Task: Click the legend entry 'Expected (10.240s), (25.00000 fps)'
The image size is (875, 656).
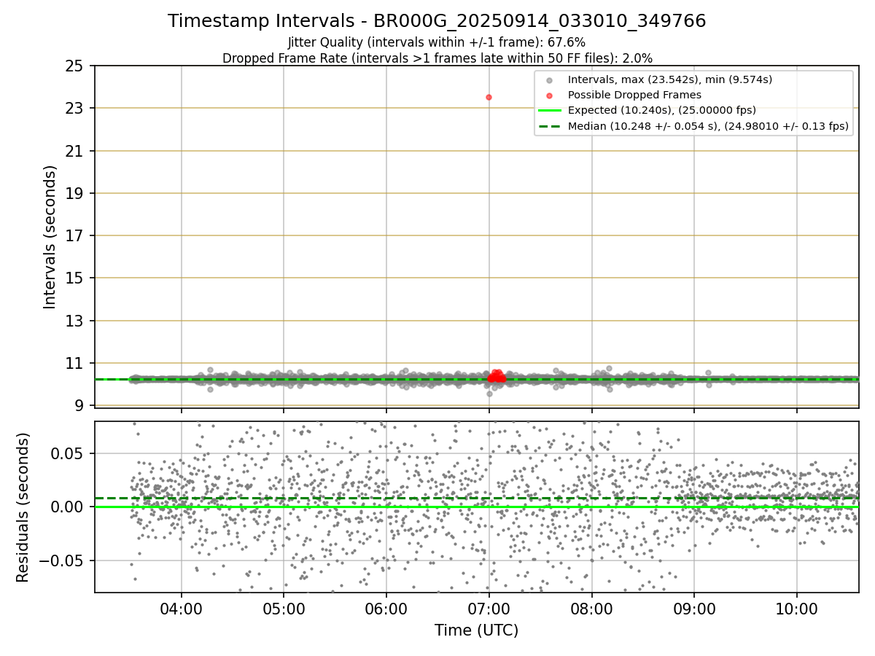Action: [662, 110]
